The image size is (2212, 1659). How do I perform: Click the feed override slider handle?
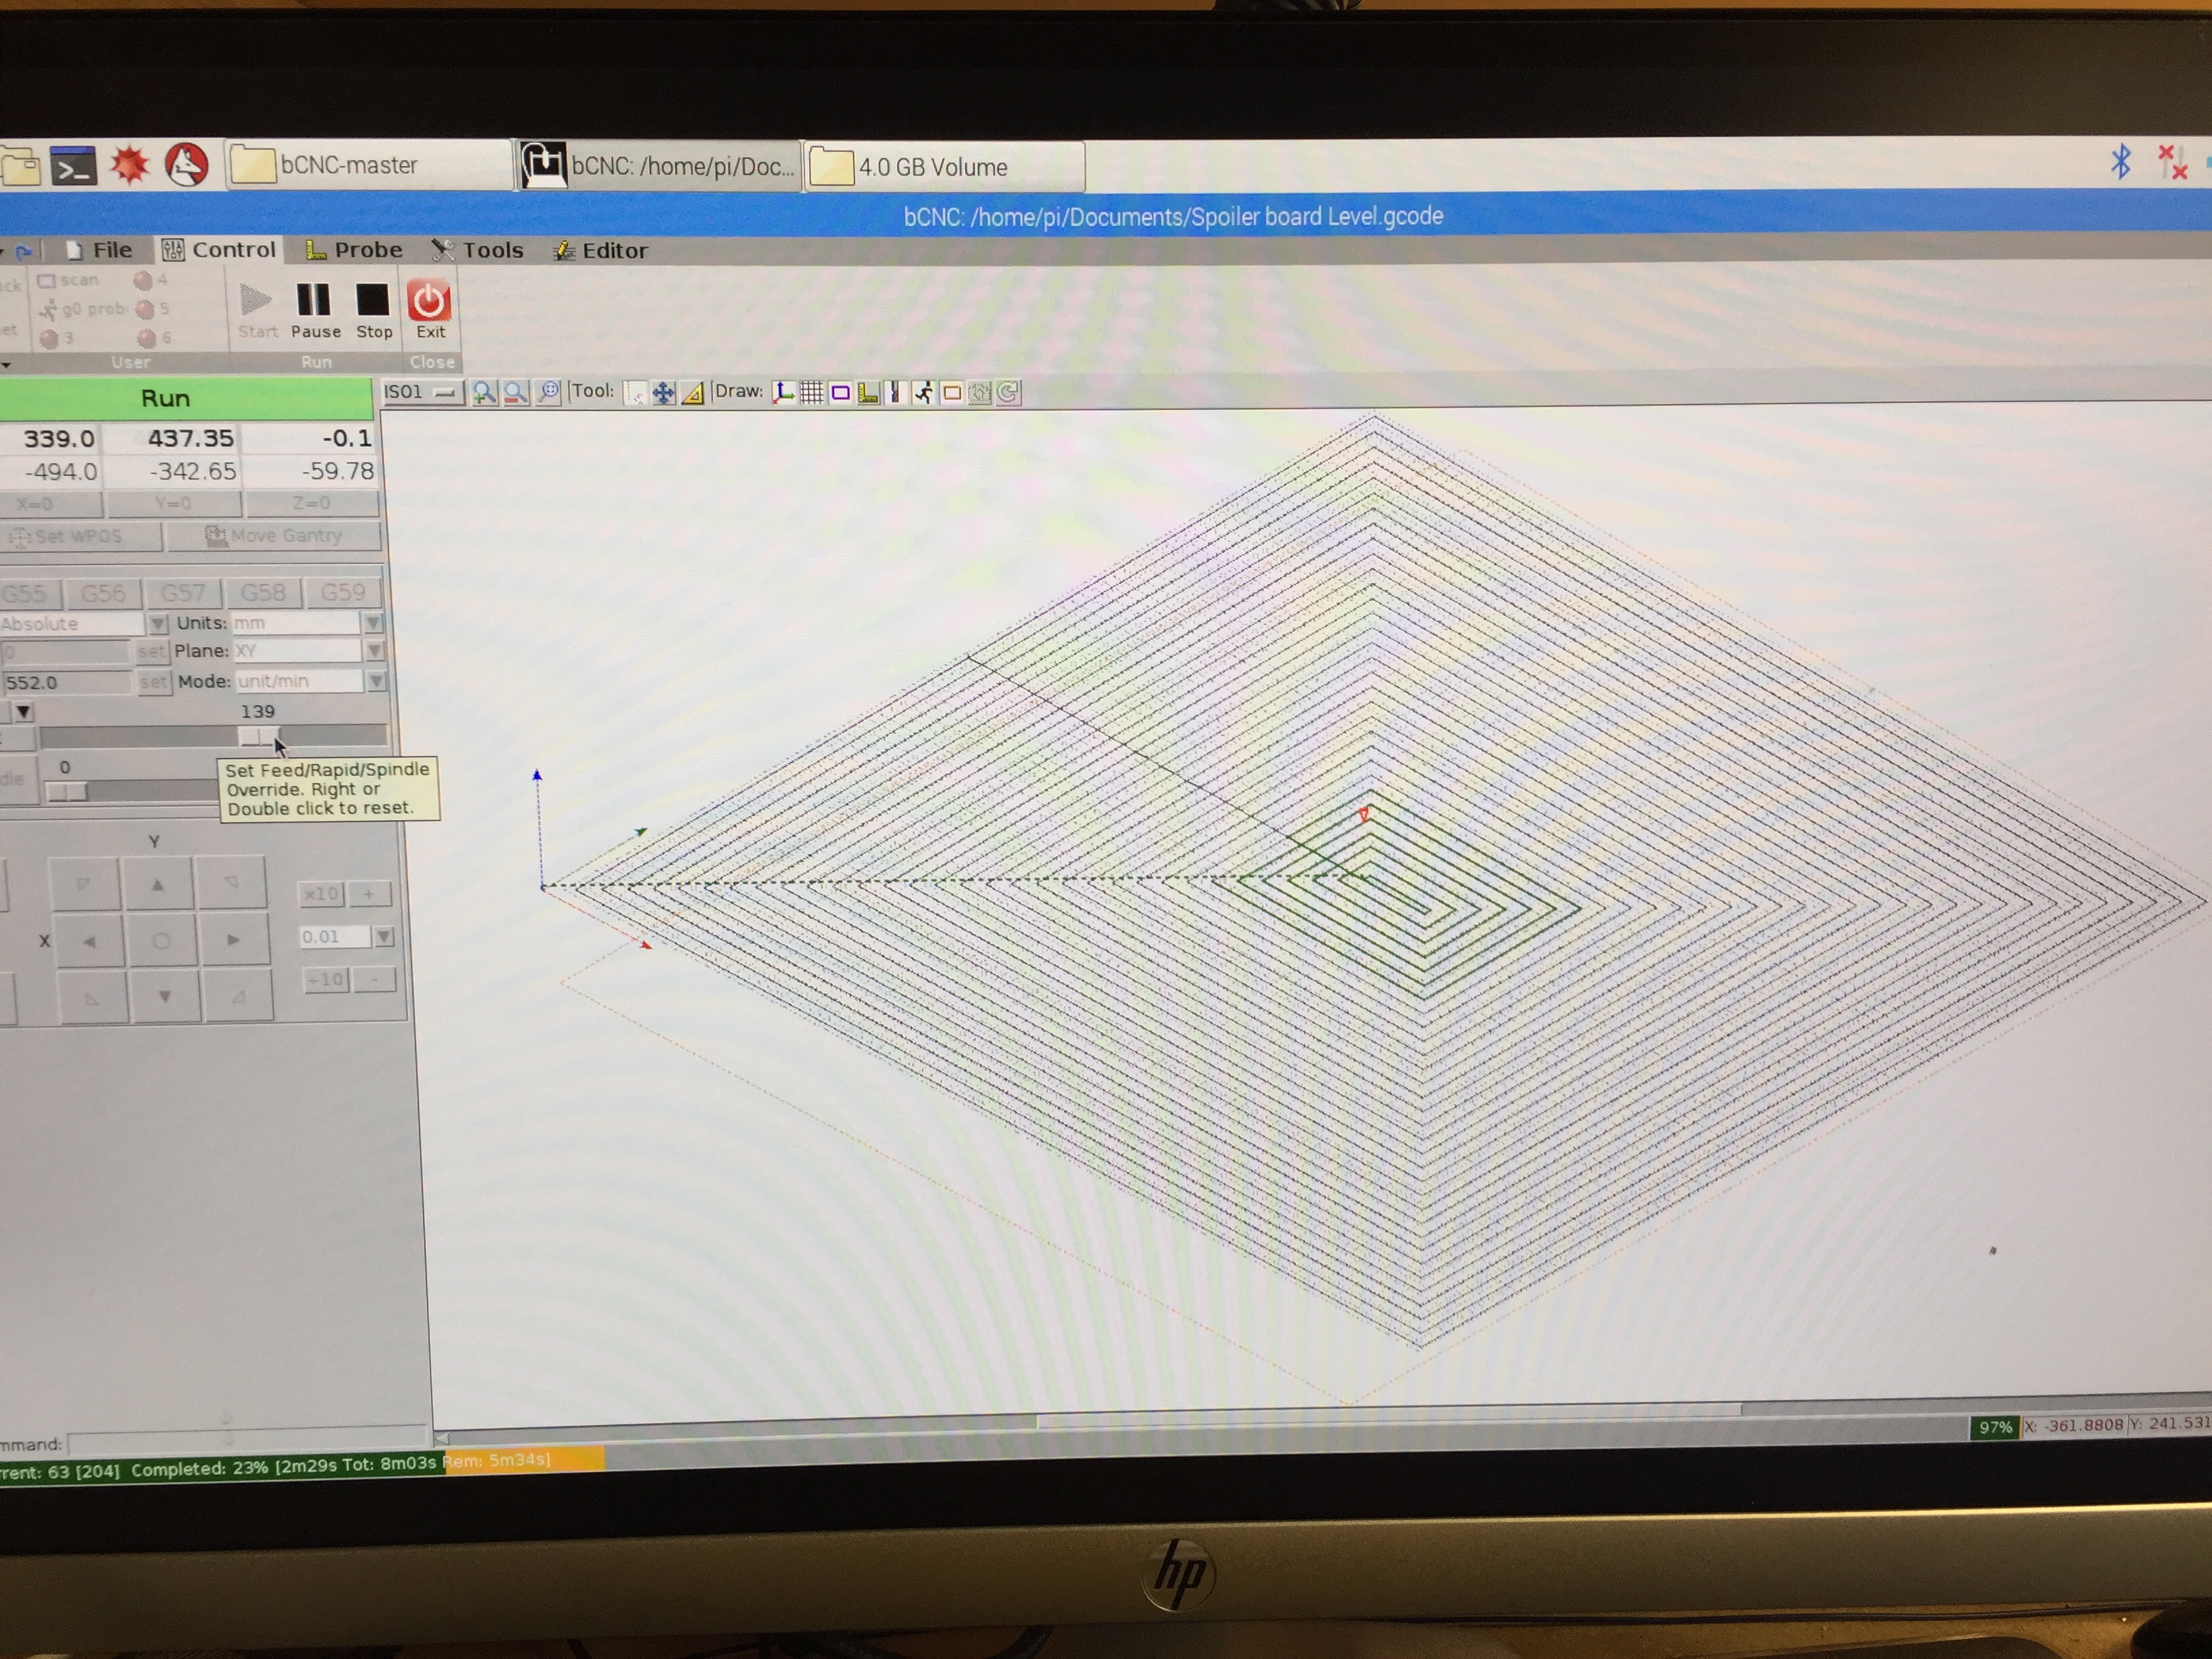(258, 737)
